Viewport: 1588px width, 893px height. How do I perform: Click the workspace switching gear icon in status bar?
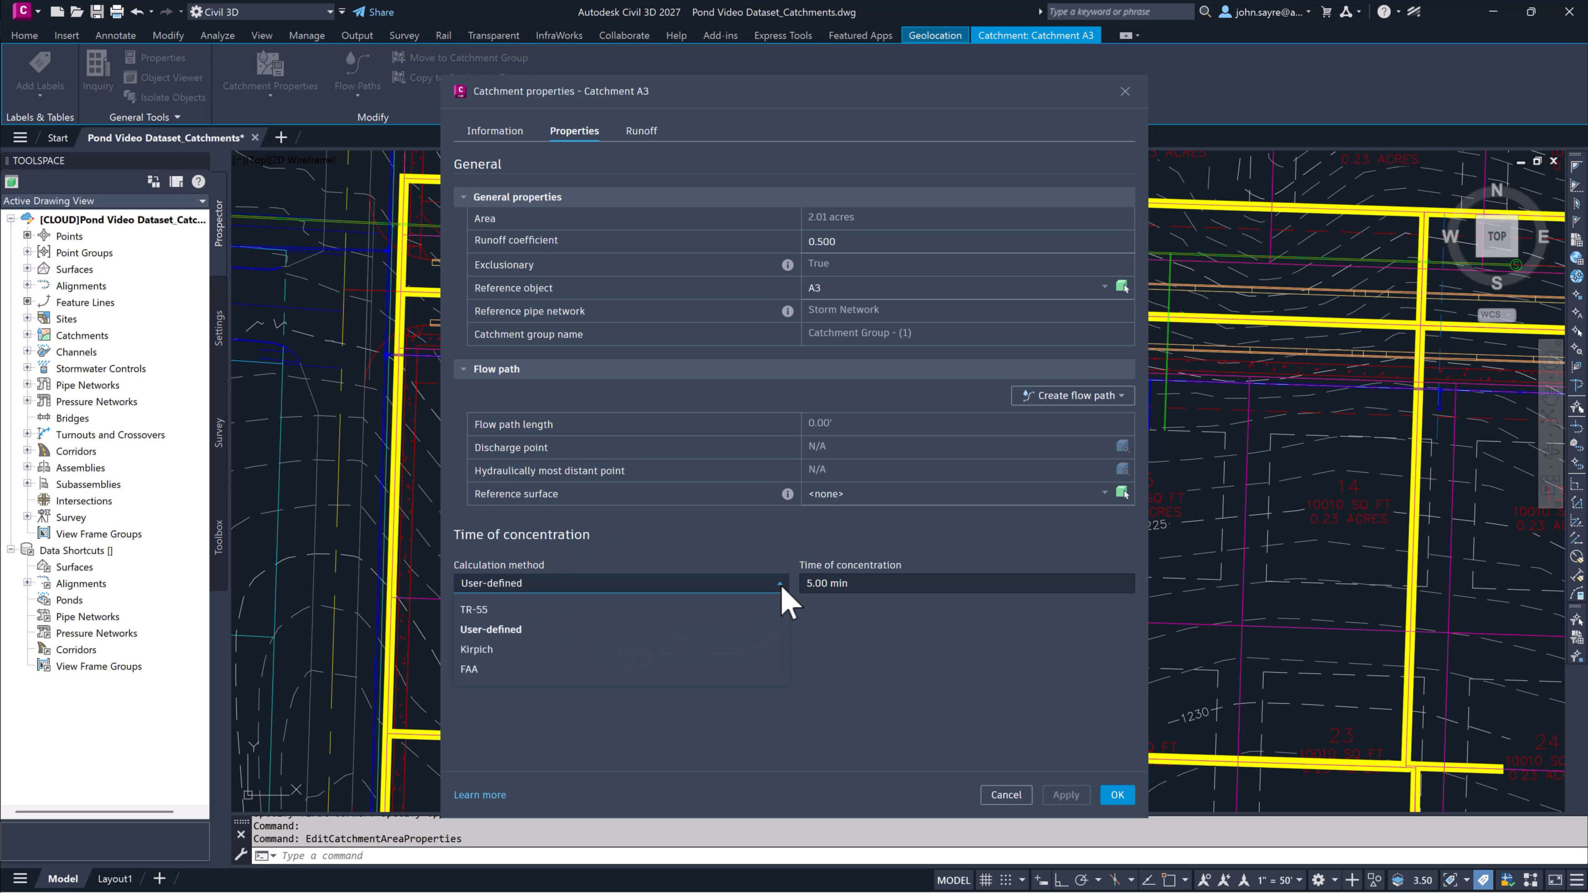[x=1319, y=880]
